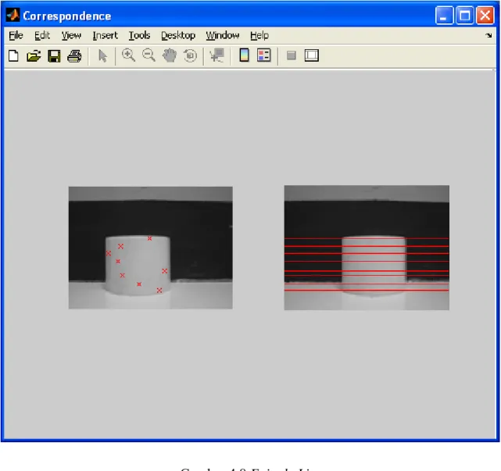Open the Tools menu
This screenshot has height=471, width=501.
tap(139, 35)
